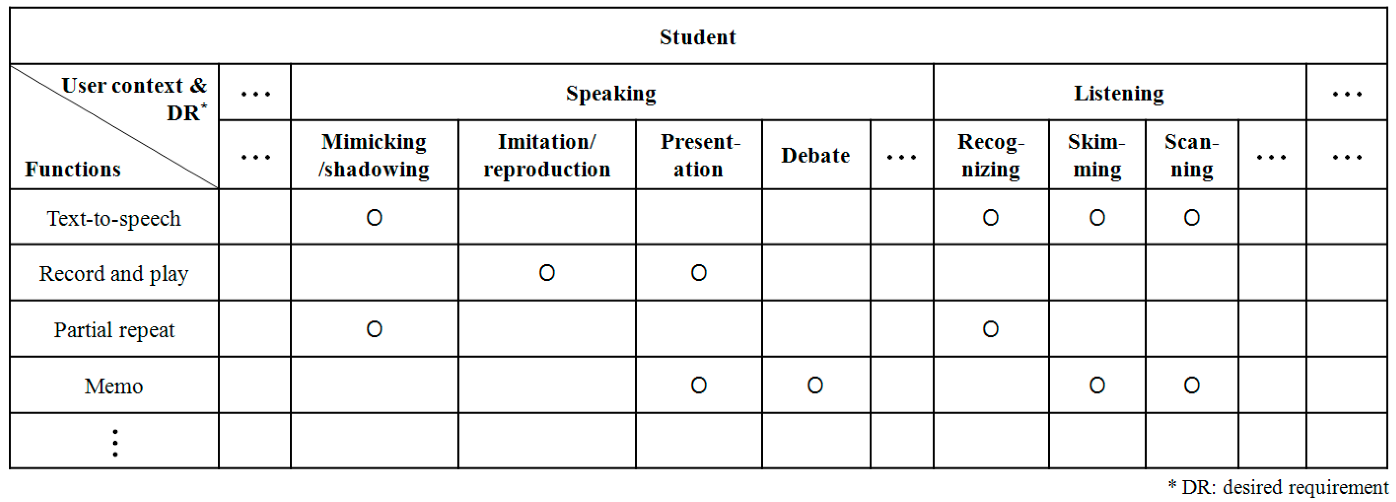Select the Record and play row label
This screenshot has width=1396, height=502.
[x=114, y=274]
